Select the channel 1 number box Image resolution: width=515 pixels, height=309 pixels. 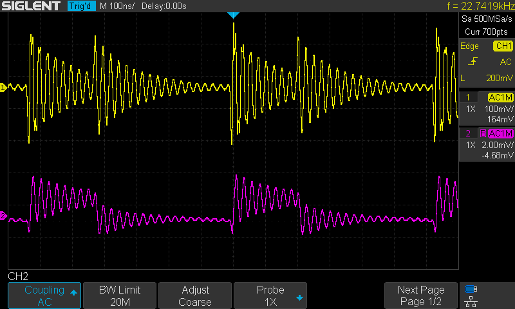[x=468, y=97]
